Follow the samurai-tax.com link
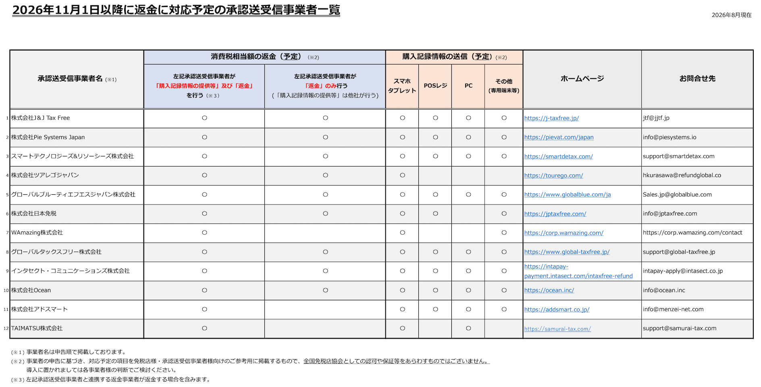Viewport: 761px width, 387px height. [557, 329]
